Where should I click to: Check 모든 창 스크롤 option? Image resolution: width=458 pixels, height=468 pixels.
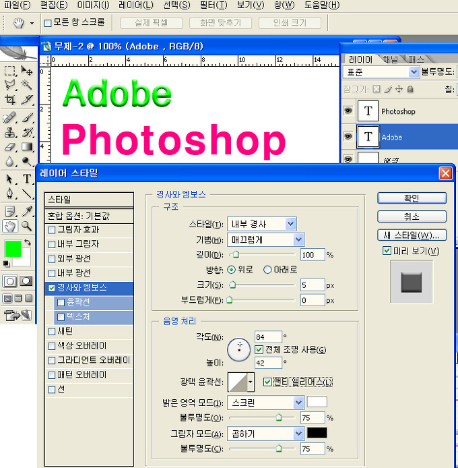pos(48,23)
